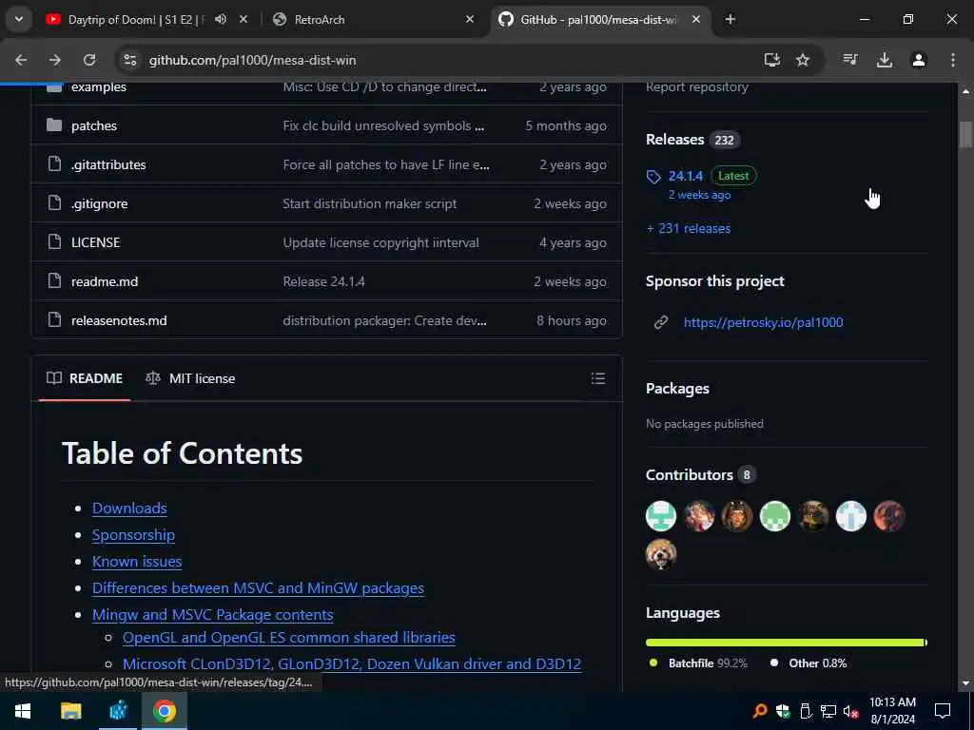
Task: Open Mingw and MSVC Package contents link
Action: [x=212, y=615]
